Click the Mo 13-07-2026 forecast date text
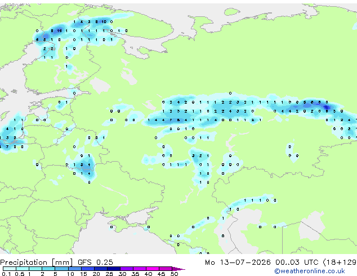 click(x=238, y=262)
